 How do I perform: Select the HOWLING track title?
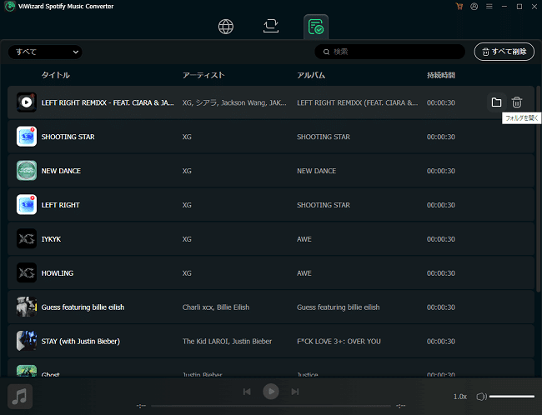coord(58,273)
